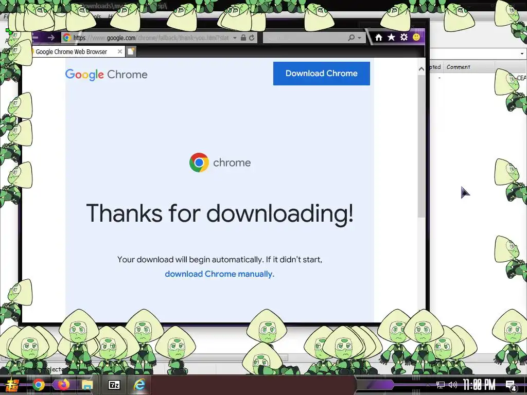Click the vertical scrollbar thumb in the browser
This screenshot has height=395, width=527.
tap(421, 146)
